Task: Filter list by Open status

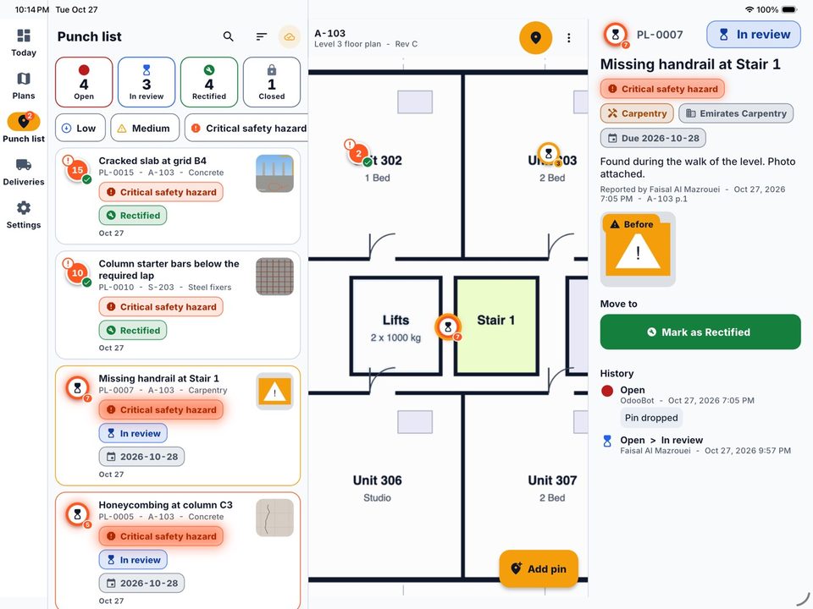Action: 84,82
